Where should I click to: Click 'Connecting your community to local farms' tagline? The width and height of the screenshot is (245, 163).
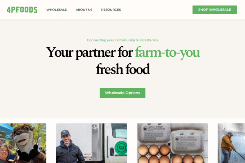coord(122,40)
